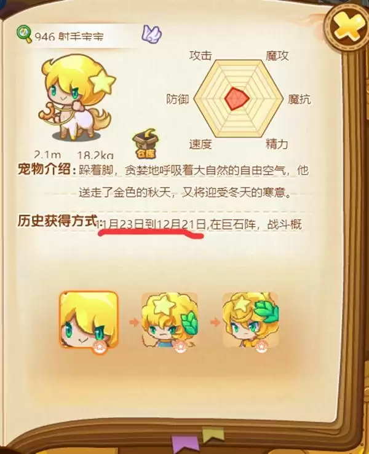This screenshot has width=369, height=454.
Task: Click the underlined date range text
Action: click(x=154, y=225)
